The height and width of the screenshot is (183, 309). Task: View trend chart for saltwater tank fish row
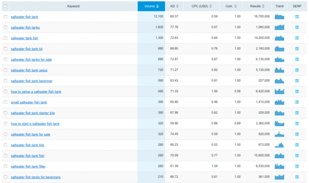[279, 38]
